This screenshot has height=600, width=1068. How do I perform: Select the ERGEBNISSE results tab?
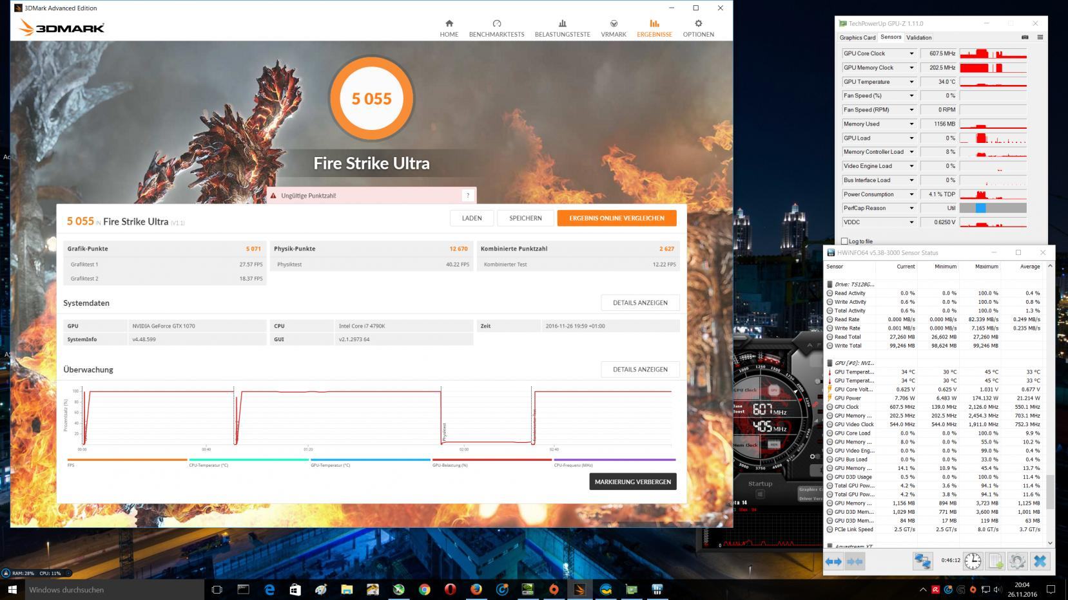coord(654,28)
